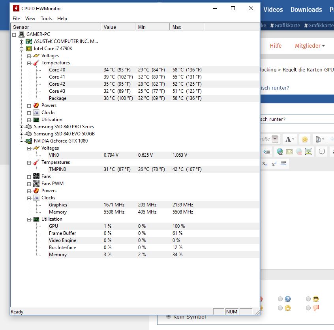Open the font size dropdown in editor
This screenshot has width=334, height=330.
(275, 139)
